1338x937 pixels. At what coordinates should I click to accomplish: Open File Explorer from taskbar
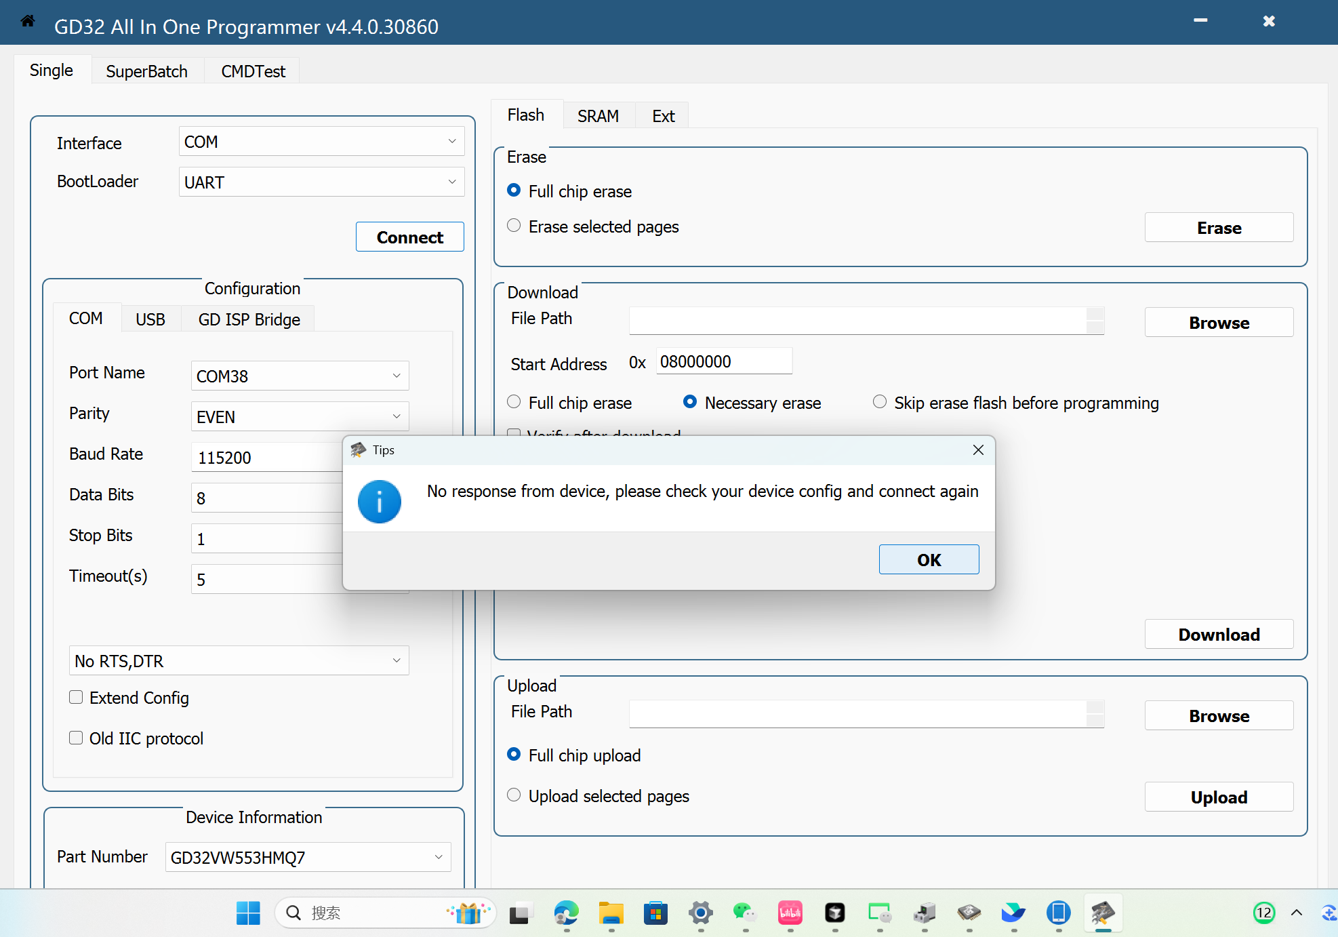pyautogui.click(x=611, y=913)
